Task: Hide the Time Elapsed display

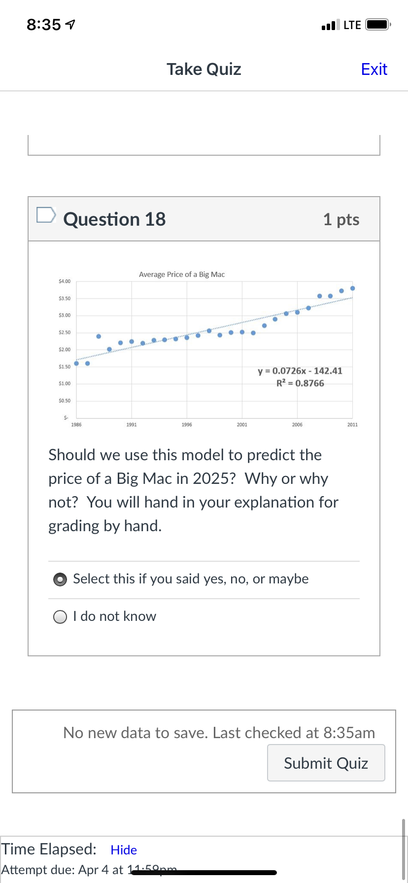Action: click(123, 849)
